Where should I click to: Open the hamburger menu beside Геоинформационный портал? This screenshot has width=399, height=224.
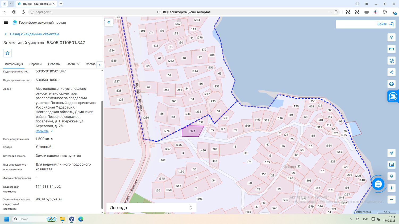[x=6, y=23]
